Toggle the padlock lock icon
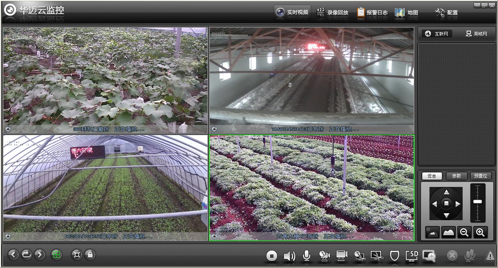Viewport: 498px width, 268px height. click(90, 254)
